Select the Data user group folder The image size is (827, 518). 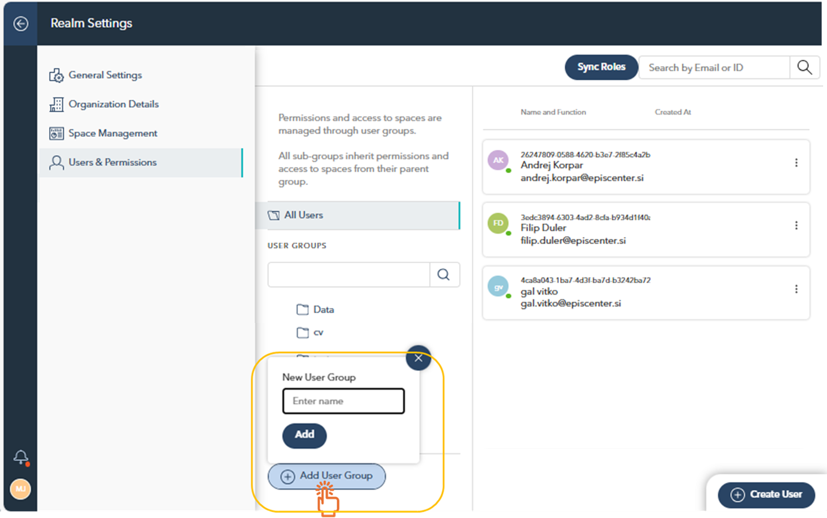[x=315, y=309]
